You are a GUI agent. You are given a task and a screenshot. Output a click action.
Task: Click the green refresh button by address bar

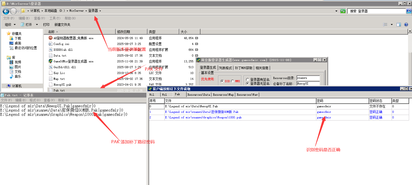[343, 11]
